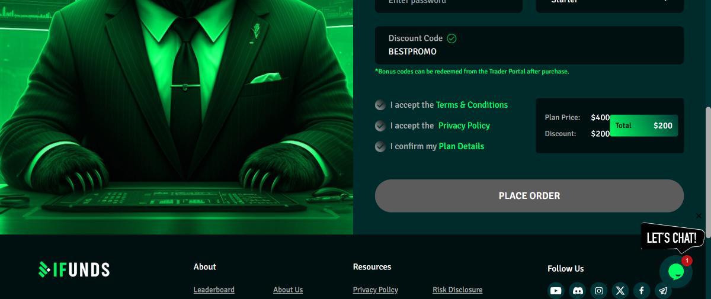Open the About Us footer link

(288, 290)
